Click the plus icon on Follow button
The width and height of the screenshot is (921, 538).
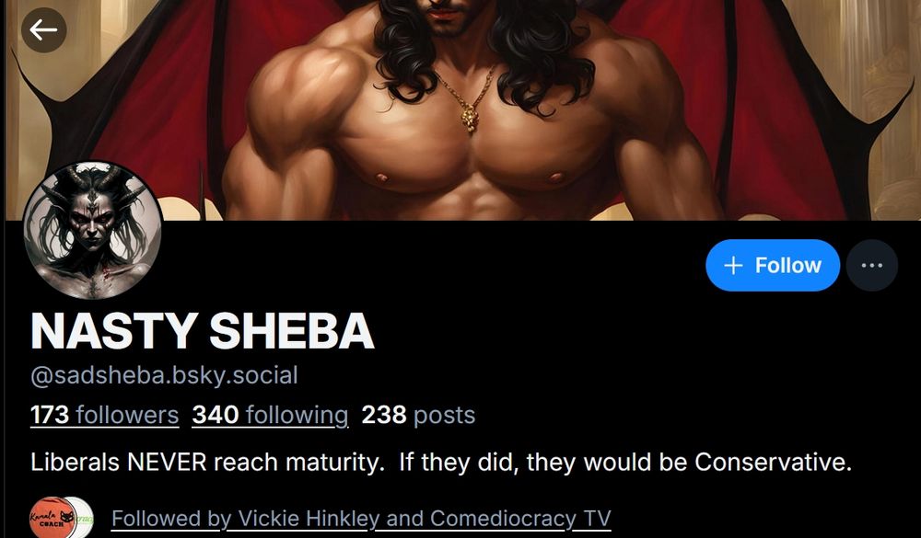[733, 266]
